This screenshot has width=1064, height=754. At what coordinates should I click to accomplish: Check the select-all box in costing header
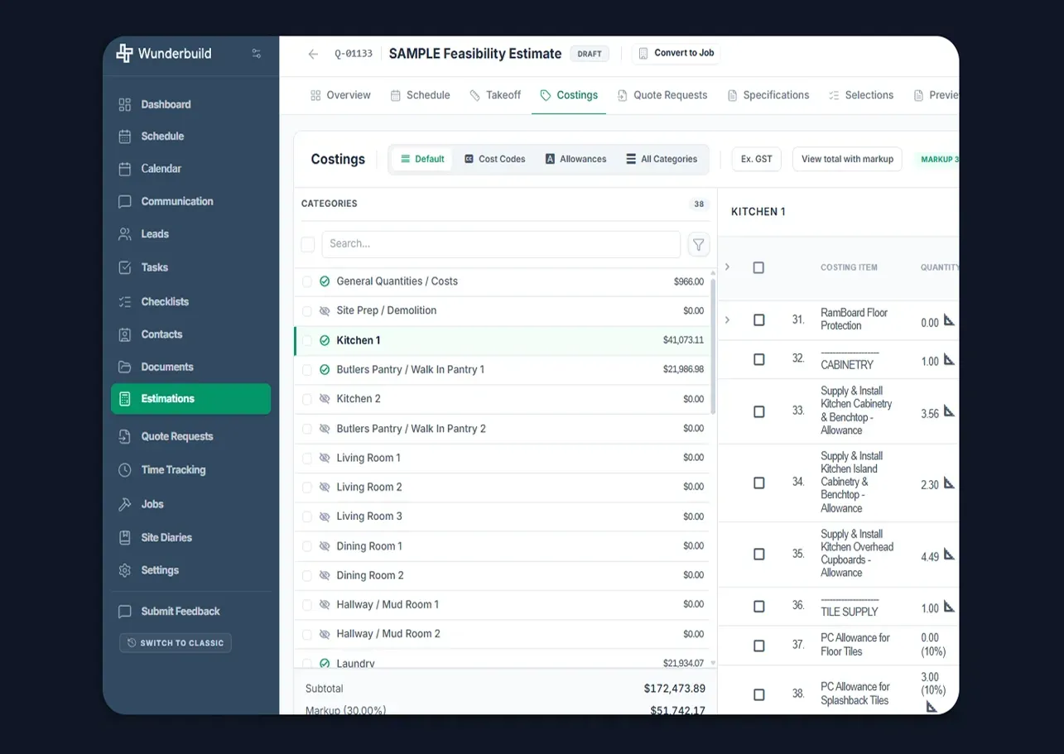coord(758,267)
